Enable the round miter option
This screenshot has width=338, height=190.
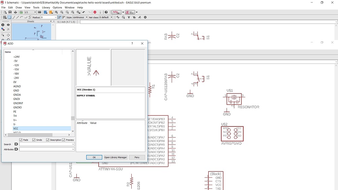tap(60, 17)
